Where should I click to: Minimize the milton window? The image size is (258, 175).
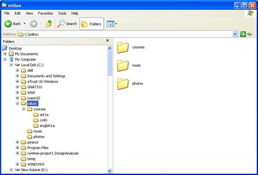(x=237, y=5)
